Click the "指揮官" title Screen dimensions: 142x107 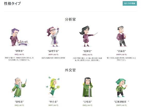[x=87, y=51]
